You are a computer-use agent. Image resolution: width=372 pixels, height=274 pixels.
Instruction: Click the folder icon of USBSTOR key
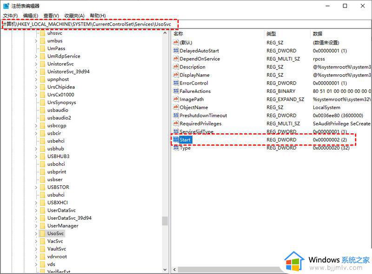[x=42, y=187]
